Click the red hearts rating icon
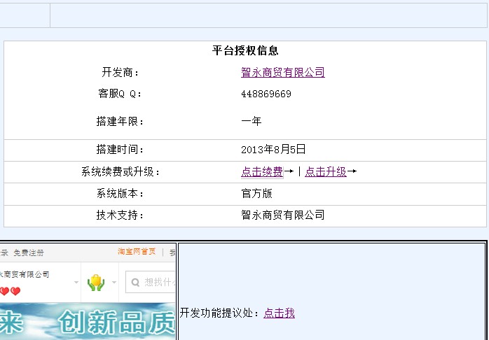Image resolution: width=489 pixels, height=340 pixels. [x=10, y=292]
